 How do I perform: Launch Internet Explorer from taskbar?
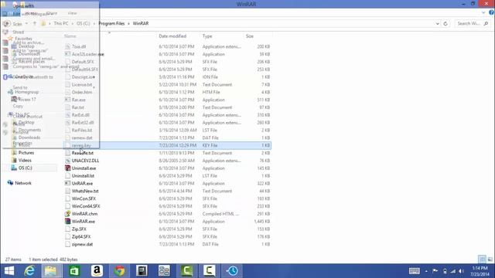click(x=29, y=271)
